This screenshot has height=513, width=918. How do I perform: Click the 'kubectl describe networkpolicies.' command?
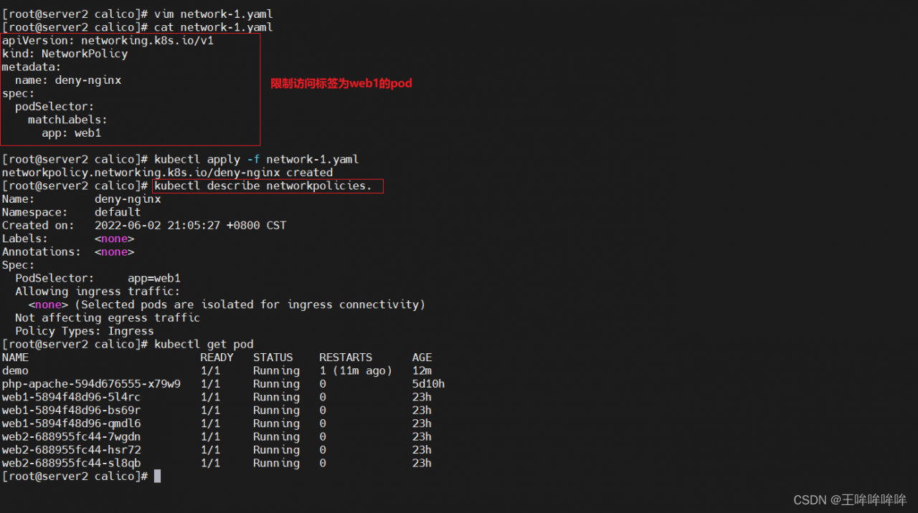click(x=263, y=186)
